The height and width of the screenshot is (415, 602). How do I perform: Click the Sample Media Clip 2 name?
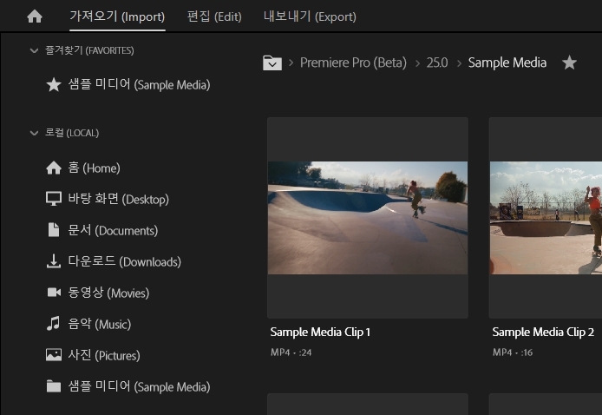(543, 332)
